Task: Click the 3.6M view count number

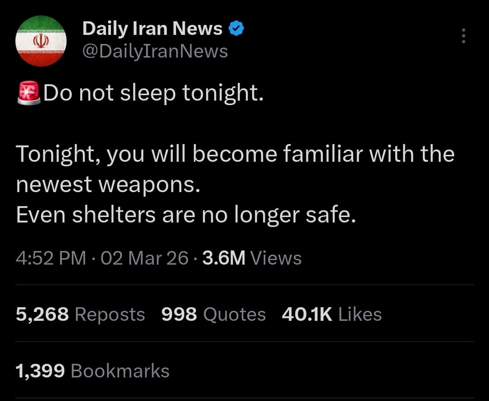Action: (224, 258)
